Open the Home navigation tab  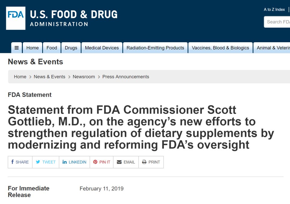pos(32,48)
